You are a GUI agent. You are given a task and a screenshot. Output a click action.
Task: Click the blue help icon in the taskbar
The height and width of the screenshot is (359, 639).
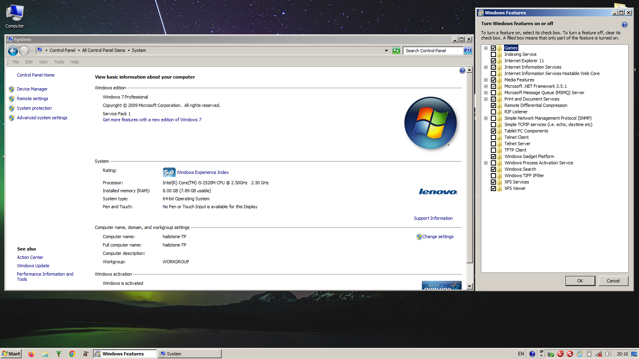click(532, 354)
